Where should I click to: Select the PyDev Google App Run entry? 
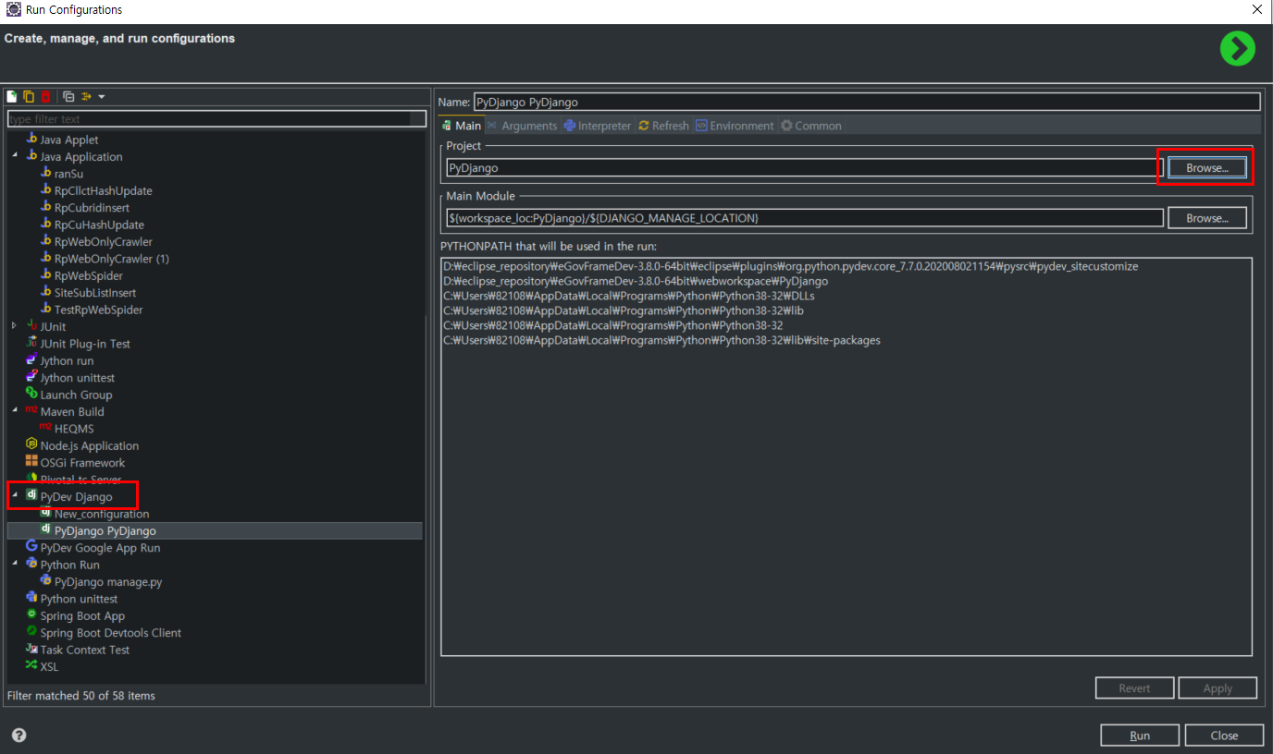click(x=100, y=548)
